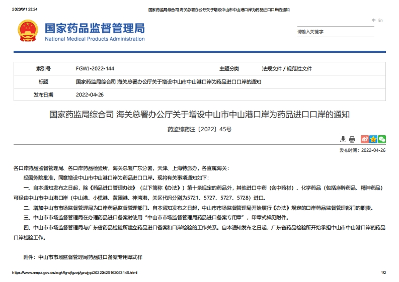The image size is (399, 282).
Task: Click the 法规文件 / 规范性文件 subject category
Action: click(x=287, y=69)
